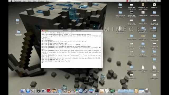Click the '151 recipes' output line

pyautogui.click(x=46, y=39)
